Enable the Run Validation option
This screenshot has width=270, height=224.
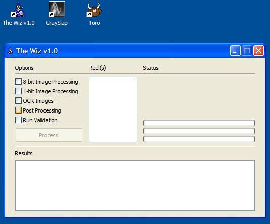(x=18, y=120)
